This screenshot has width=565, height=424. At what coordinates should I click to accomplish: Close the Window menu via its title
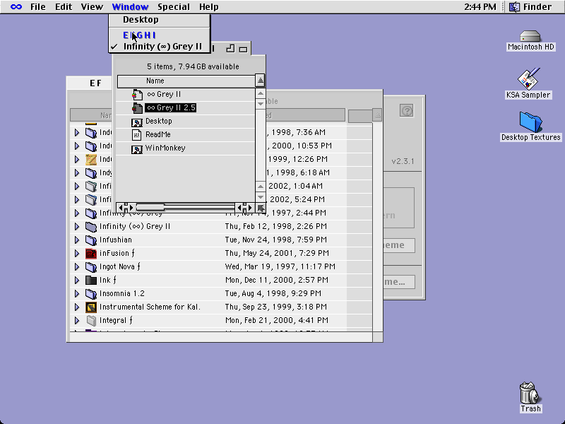click(x=130, y=7)
